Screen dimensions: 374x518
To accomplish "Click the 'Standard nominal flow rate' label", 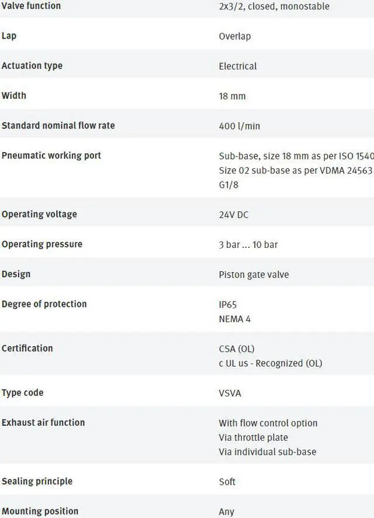I will pos(58,125).
